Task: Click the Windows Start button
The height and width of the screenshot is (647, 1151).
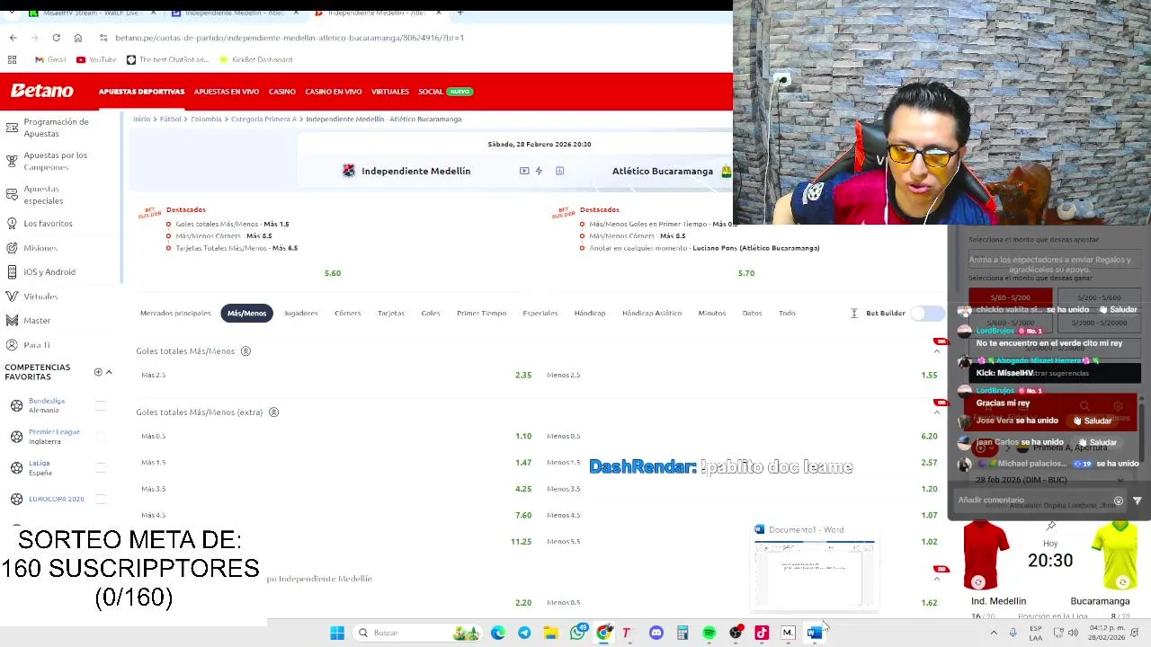Action: pyautogui.click(x=337, y=633)
